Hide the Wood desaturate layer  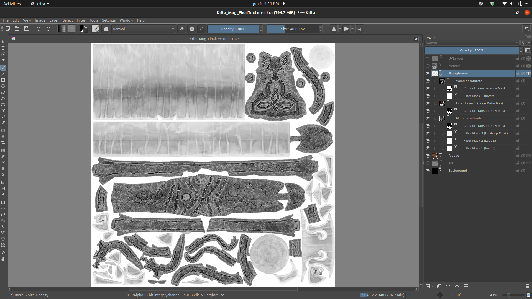[428, 81]
